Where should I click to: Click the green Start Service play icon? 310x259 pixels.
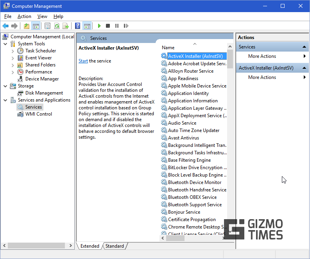tap(99, 26)
